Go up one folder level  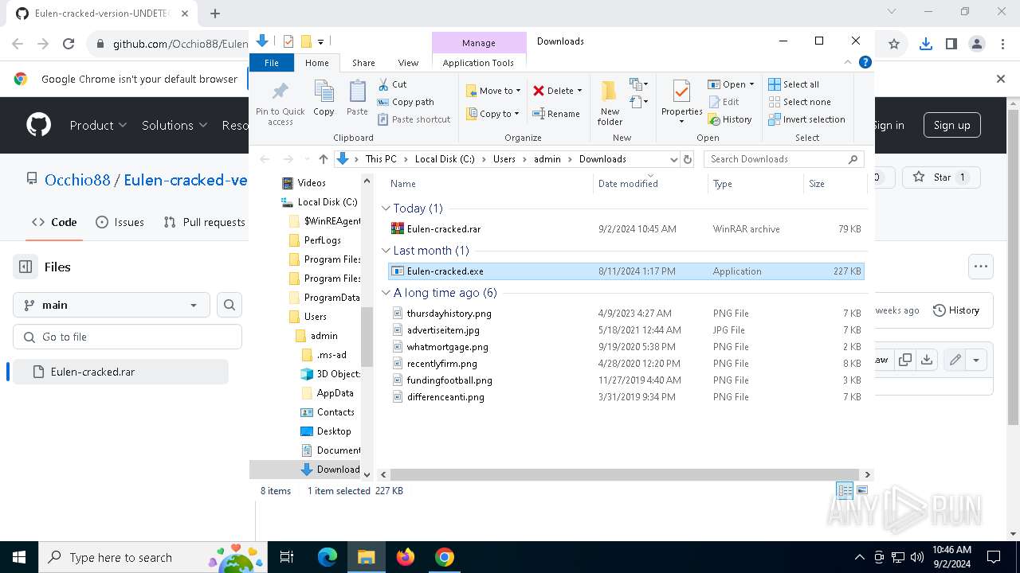pyautogui.click(x=323, y=159)
